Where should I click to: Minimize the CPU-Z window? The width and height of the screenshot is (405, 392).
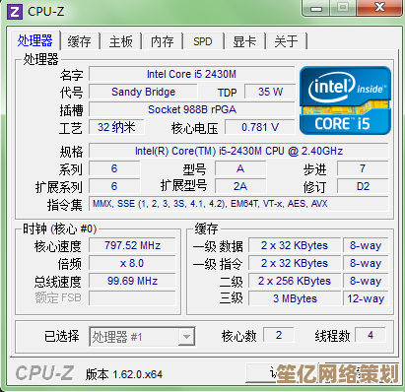tap(316, 8)
